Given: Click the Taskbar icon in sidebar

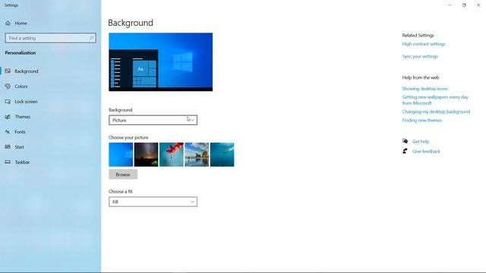Looking at the screenshot, I should pos(8,162).
